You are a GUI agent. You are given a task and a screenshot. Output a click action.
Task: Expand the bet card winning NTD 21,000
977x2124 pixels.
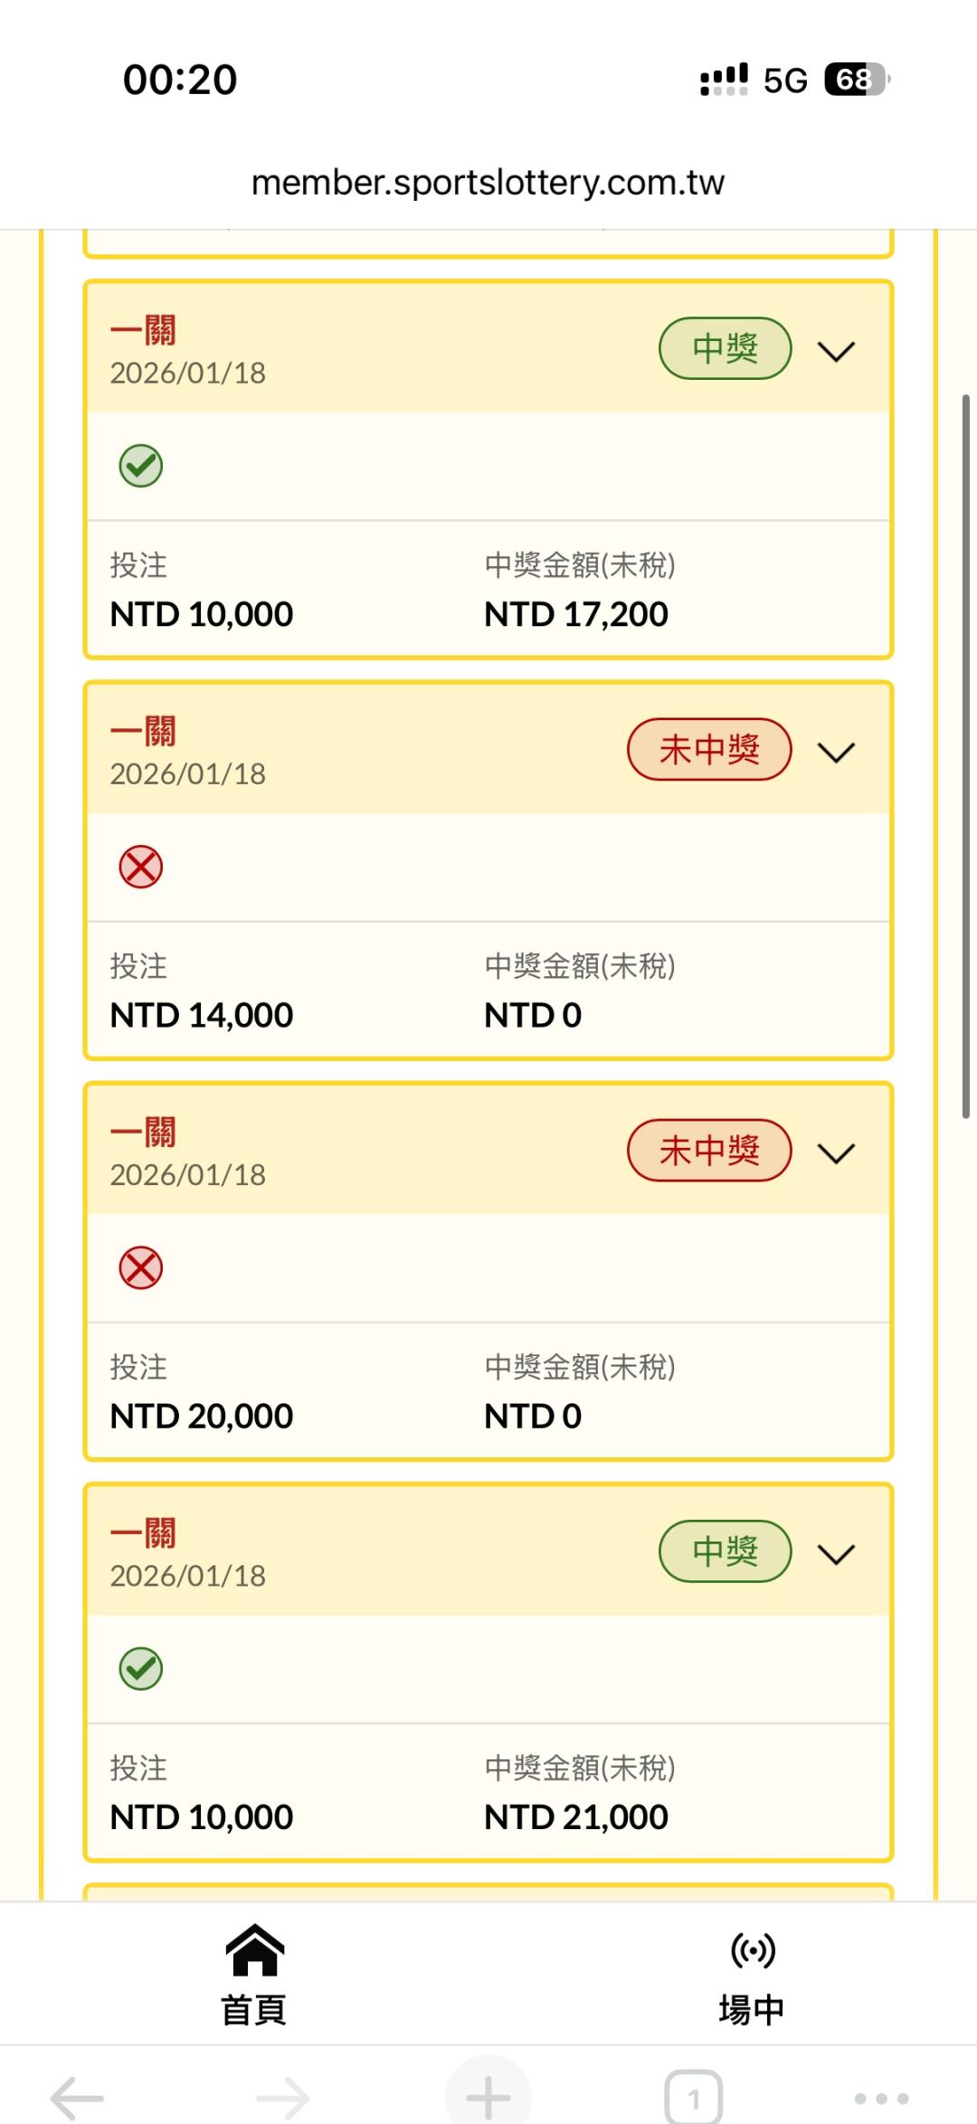[x=836, y=1554]
